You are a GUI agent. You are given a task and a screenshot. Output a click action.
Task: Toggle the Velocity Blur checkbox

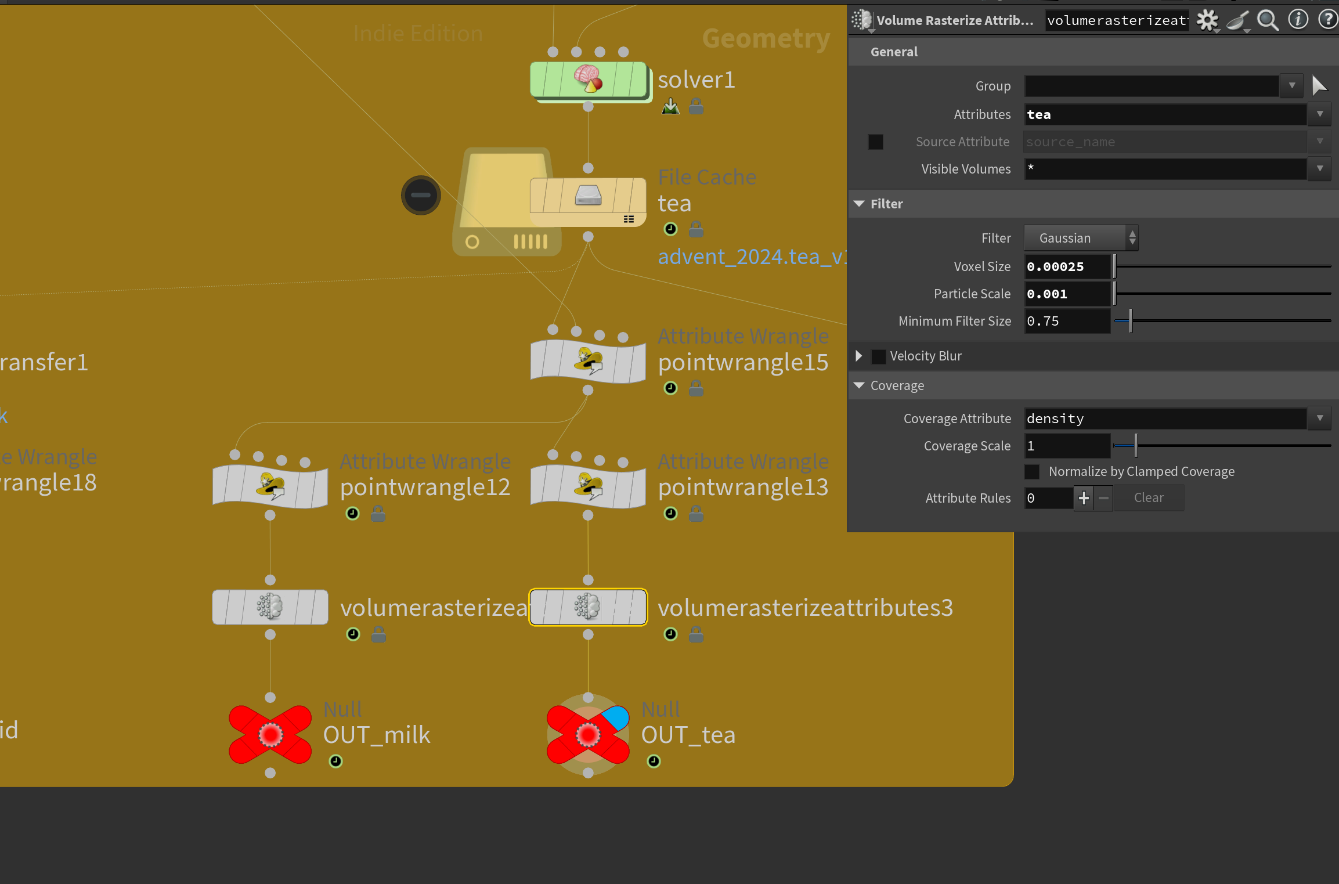(x=879, y=356)
